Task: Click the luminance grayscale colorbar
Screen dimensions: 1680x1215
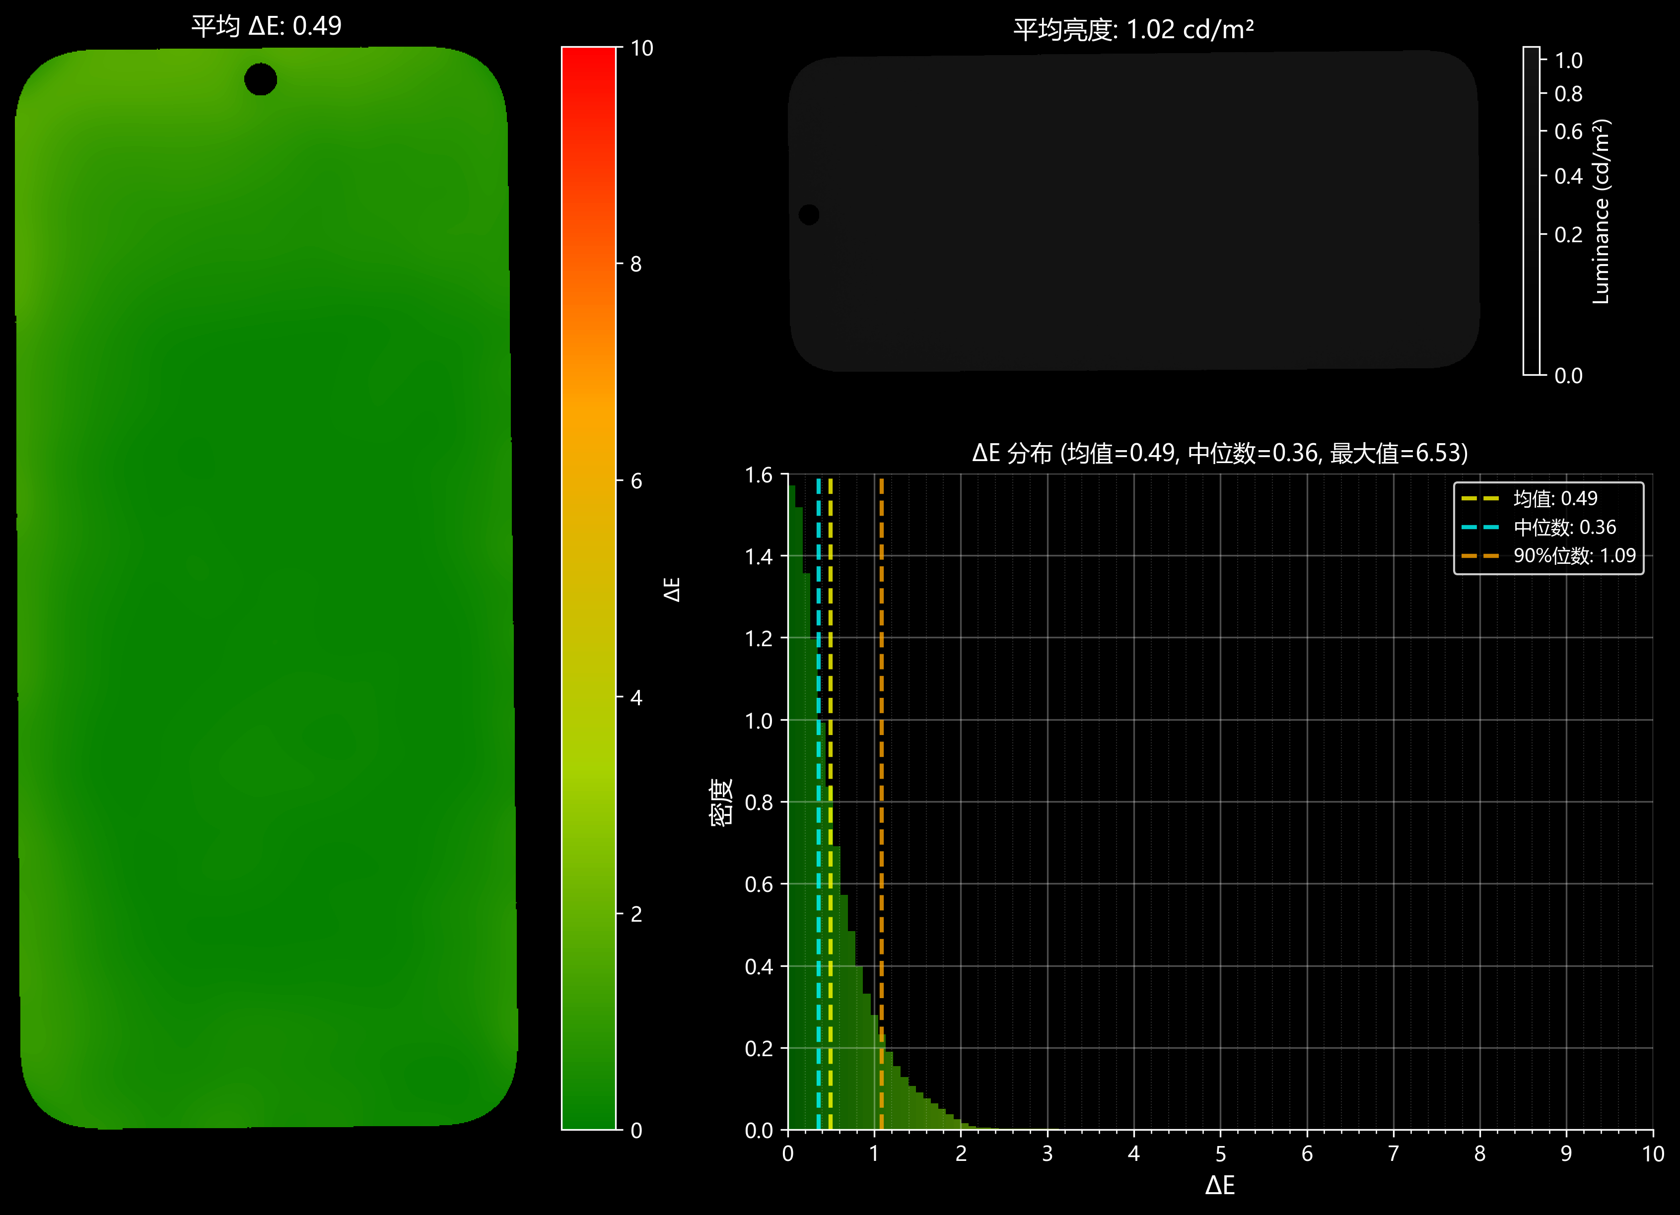Action: 1531,211
